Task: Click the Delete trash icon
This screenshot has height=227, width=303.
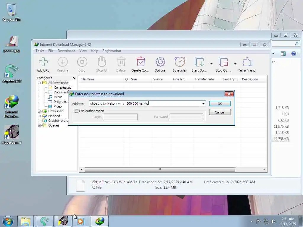Action: pyautogui.click(x=121, y=62)
